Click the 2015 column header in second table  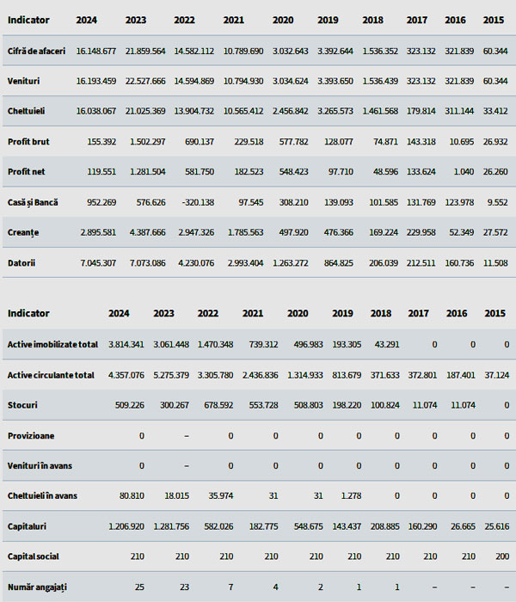tap(494, 313)
